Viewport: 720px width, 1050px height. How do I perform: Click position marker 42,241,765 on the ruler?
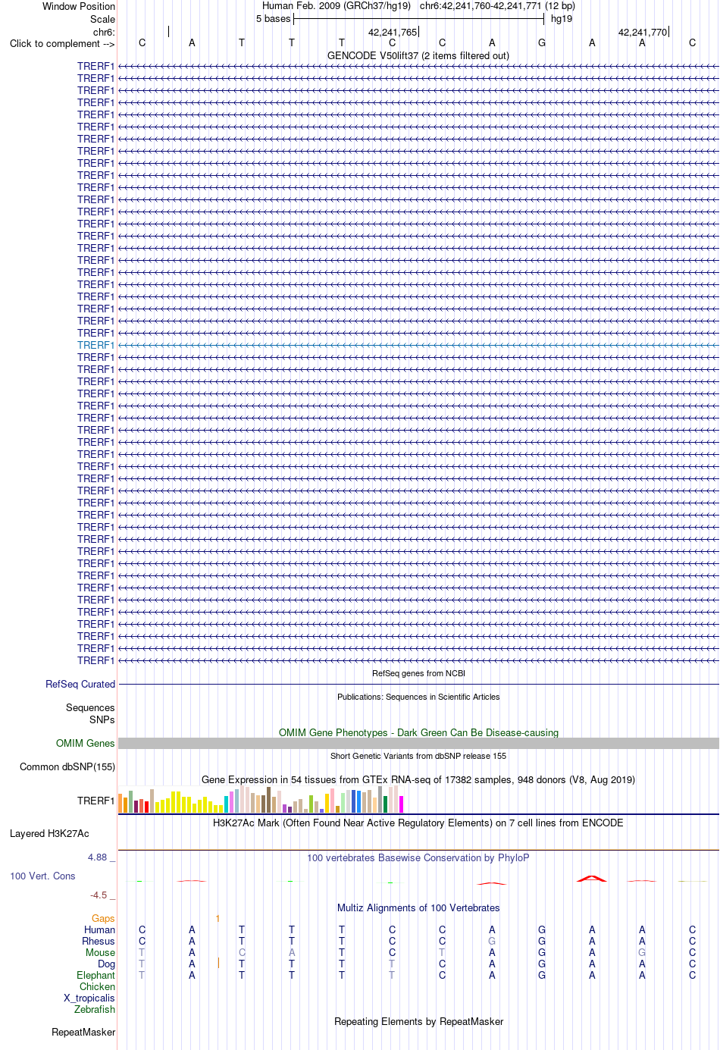pyautogui.click(x=393, y=32)
